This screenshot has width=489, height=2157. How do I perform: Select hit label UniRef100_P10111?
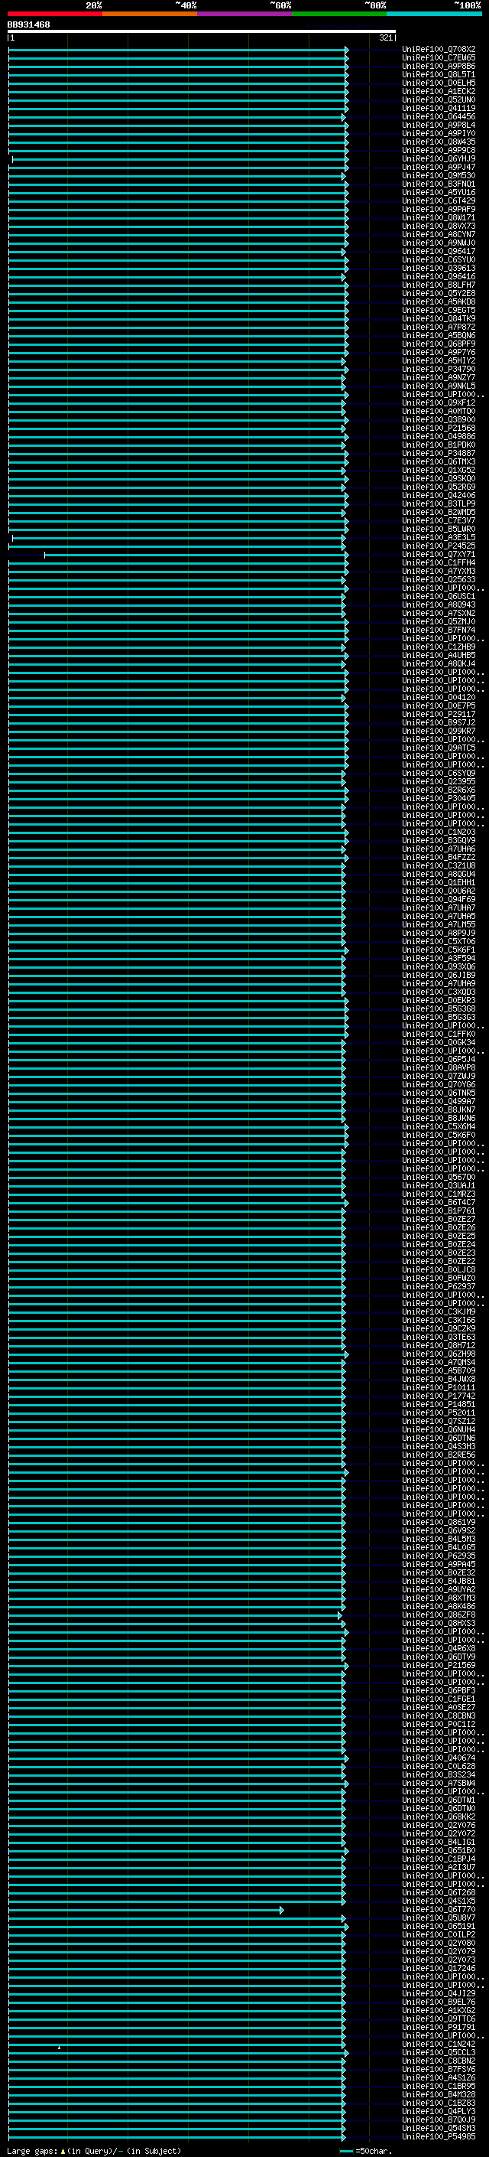click(439, 1387)
